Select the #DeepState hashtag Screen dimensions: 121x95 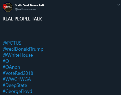pyautogui.click(x=15, y=85)
